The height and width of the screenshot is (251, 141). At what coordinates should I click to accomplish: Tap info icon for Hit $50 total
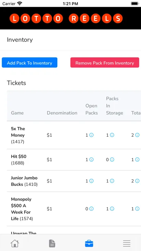tap(137, 160)
